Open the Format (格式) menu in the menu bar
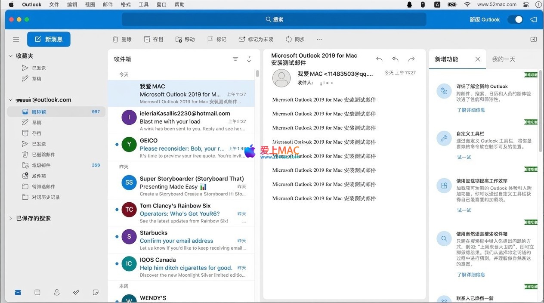Viewport: 544px width, 303px height. (126, 4)
